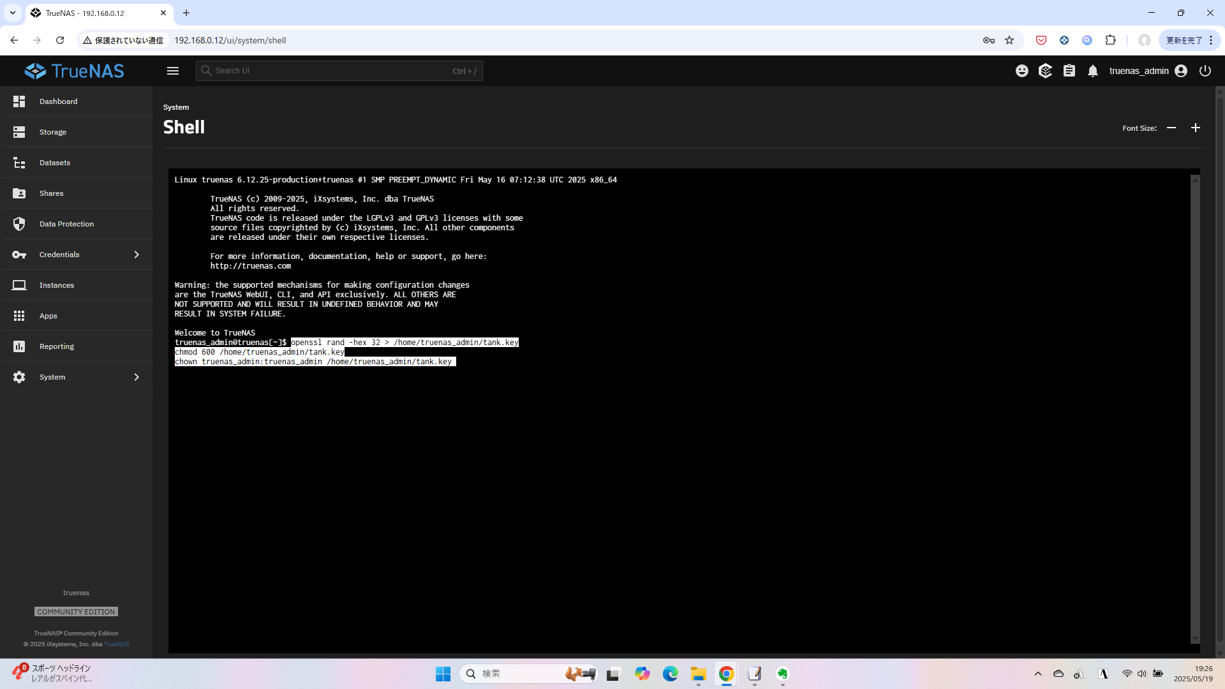Screen dimensions: 1225x689
Task: Open the Instances page
Action: (x=77, y=285)
